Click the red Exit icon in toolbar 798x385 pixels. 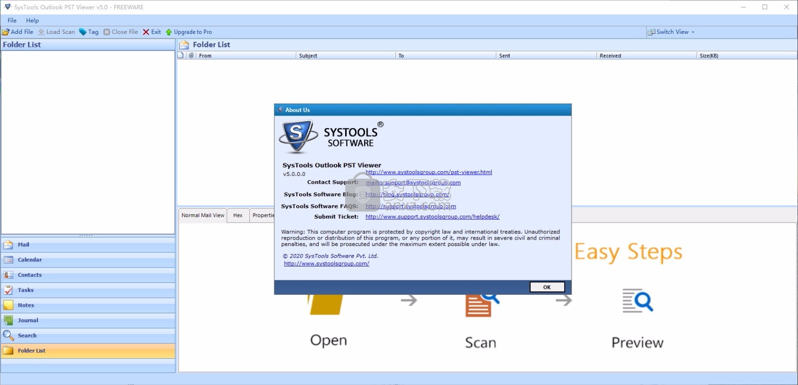146,32
